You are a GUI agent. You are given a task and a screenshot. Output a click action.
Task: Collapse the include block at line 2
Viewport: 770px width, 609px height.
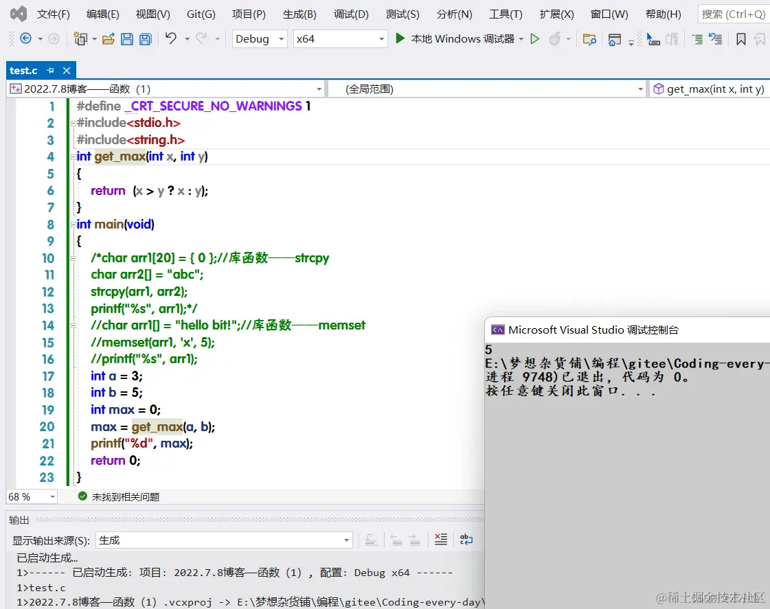tap(73, 123)
